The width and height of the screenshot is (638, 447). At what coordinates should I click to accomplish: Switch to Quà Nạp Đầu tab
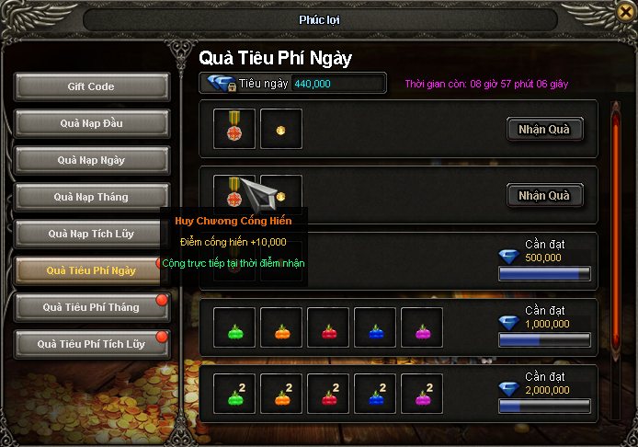[x=92, y=123]
